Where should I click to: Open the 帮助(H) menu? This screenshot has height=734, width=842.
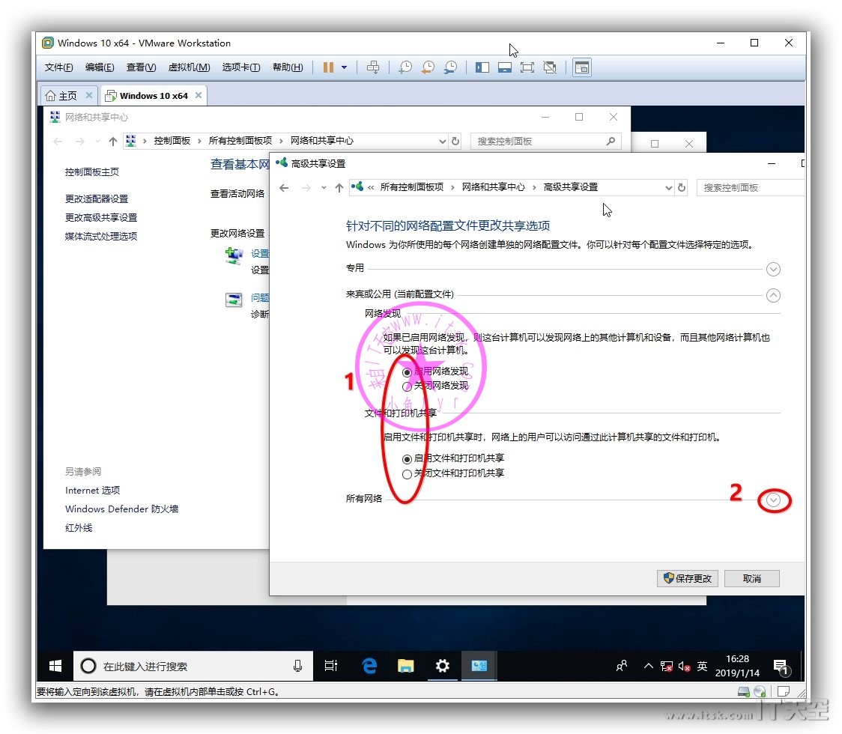pos(288,67)
